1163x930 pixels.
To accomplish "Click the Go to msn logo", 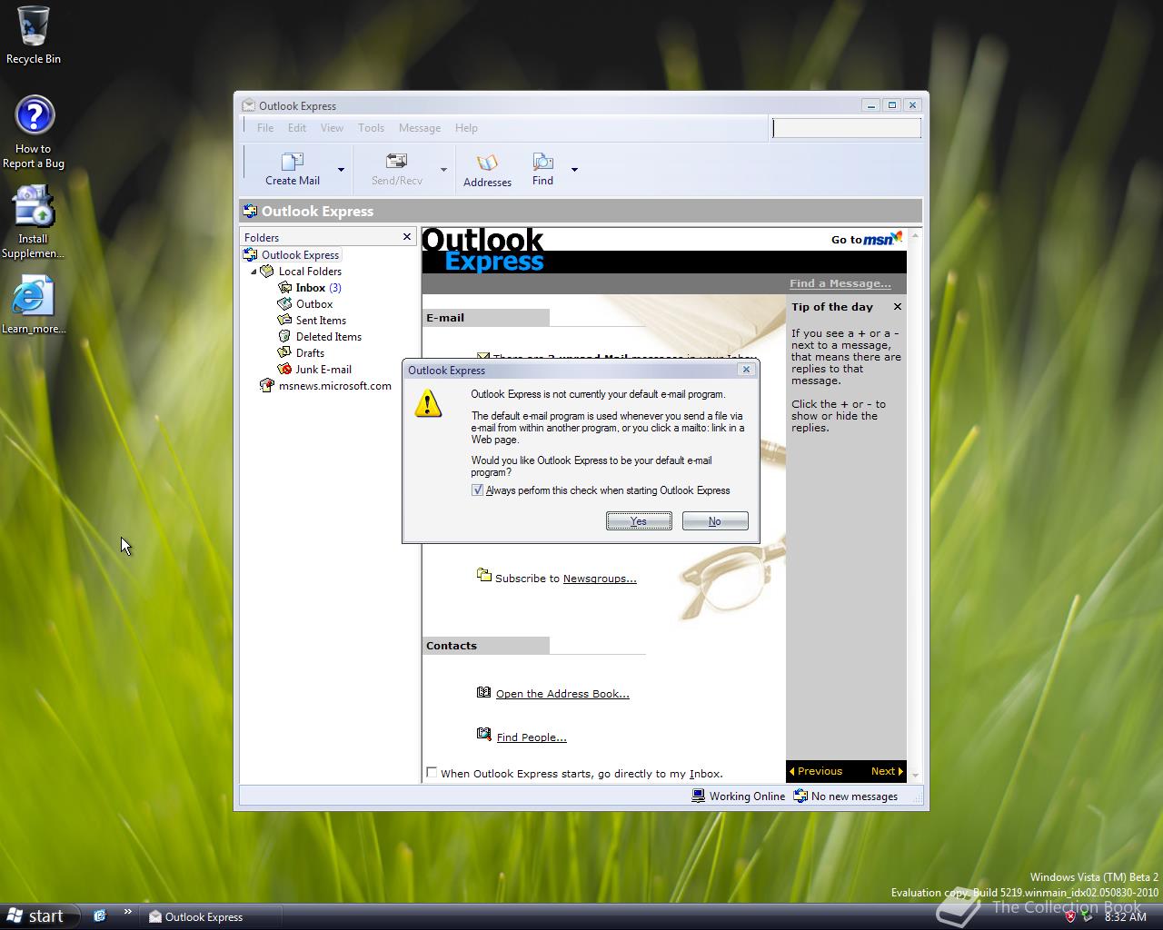I will [x=867, y=239].
